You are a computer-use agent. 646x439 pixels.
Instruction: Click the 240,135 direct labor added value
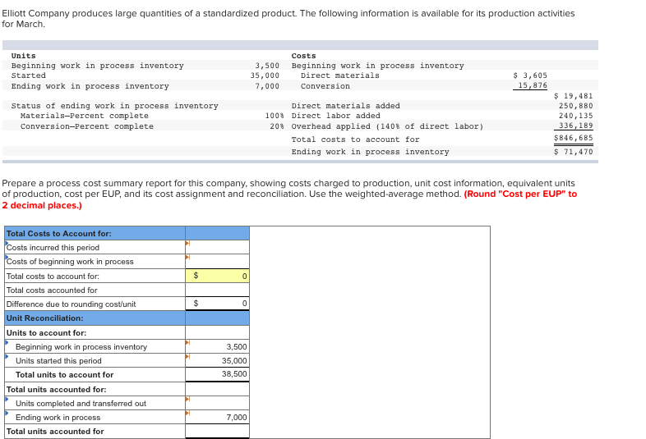575,116
